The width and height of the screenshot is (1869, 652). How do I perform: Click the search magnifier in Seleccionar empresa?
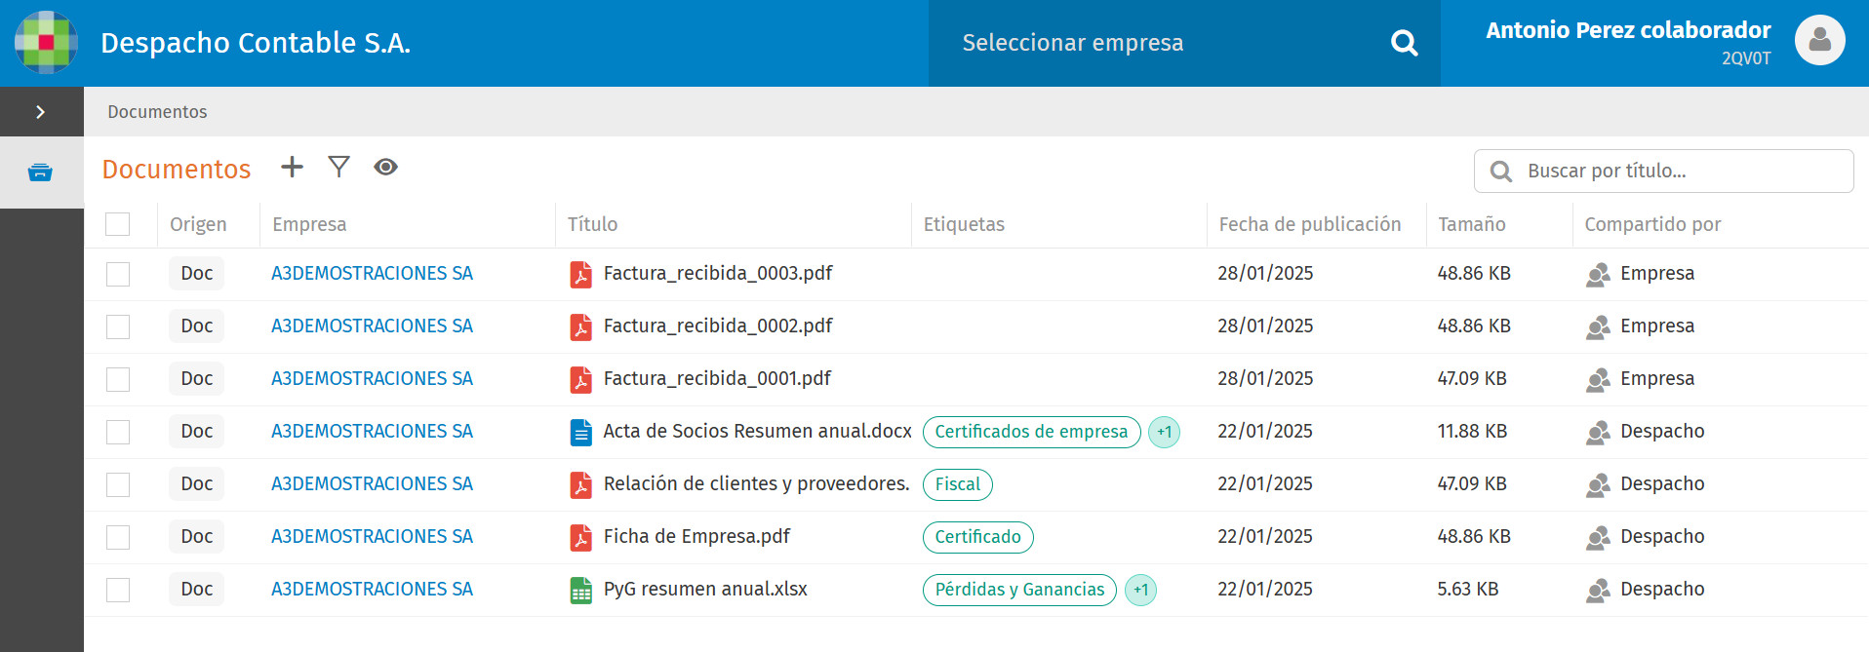coord(1404,43)
